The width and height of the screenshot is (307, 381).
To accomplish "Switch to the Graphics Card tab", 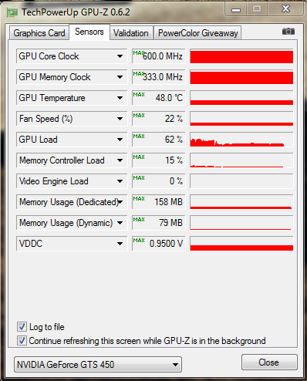I will point(39,33).
